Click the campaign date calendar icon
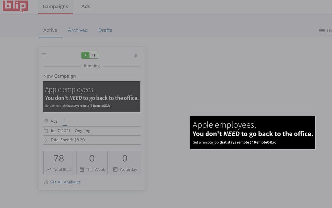This screenshot has height=208, width=332. 46,131
